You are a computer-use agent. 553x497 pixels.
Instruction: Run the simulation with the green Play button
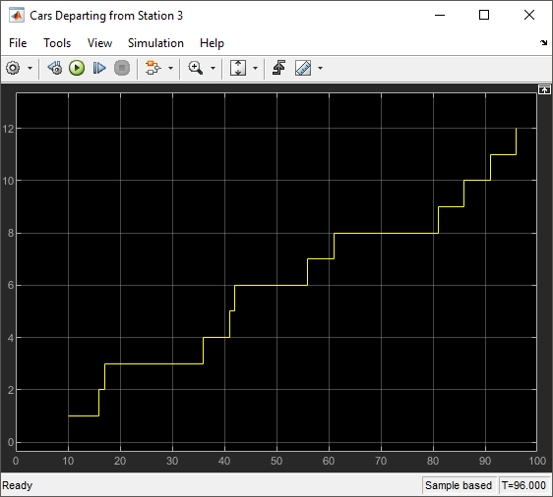(77, 68)
